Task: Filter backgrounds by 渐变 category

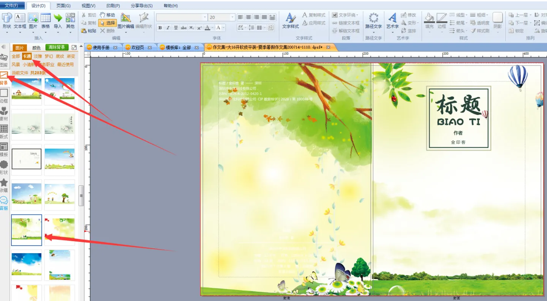Action: [x=71, y=56]
